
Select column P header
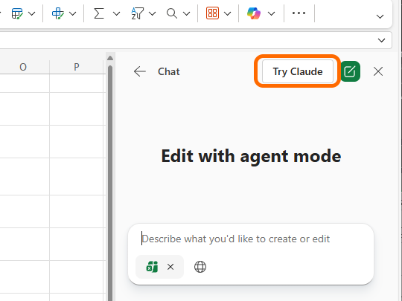(x=77, y=67)
